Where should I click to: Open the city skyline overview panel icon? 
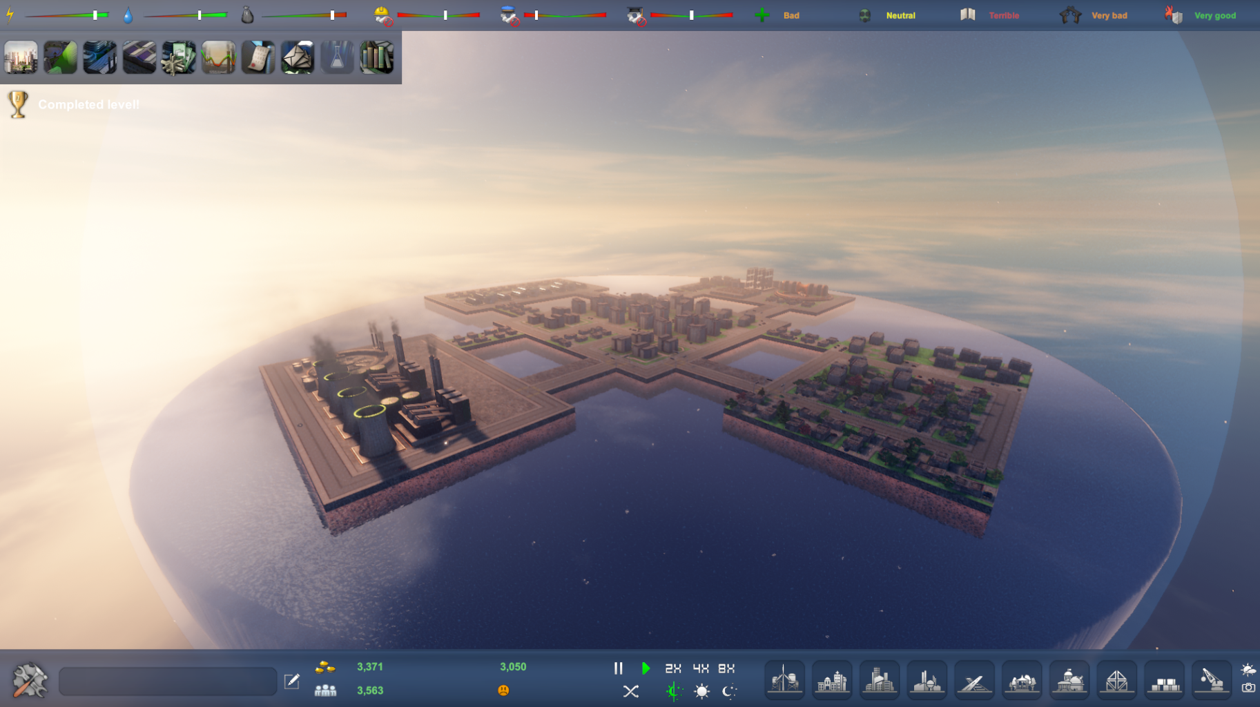point(21,57)
